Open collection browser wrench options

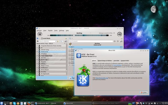pos(66,41)
